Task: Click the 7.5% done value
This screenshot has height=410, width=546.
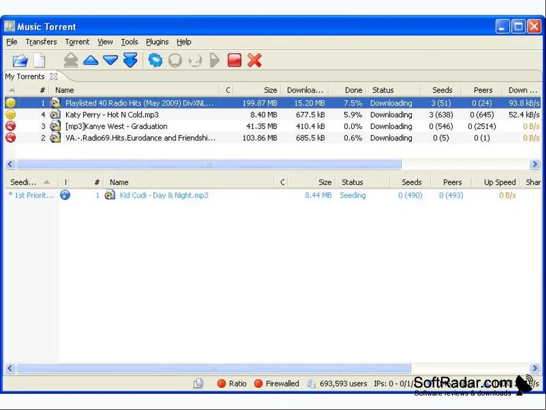Action: click(353, 103)
